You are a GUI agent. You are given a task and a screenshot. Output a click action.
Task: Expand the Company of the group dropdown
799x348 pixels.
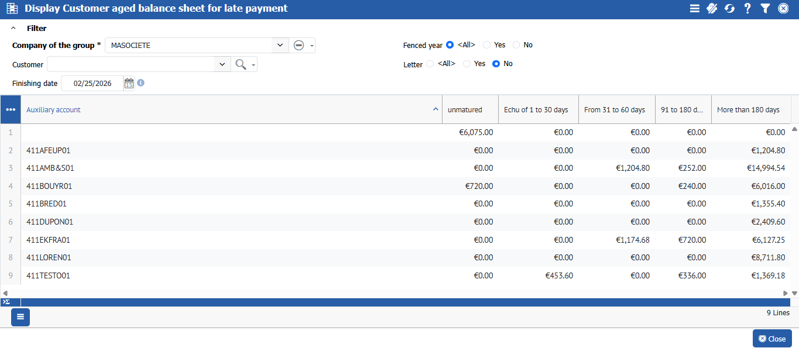point(280,46)
